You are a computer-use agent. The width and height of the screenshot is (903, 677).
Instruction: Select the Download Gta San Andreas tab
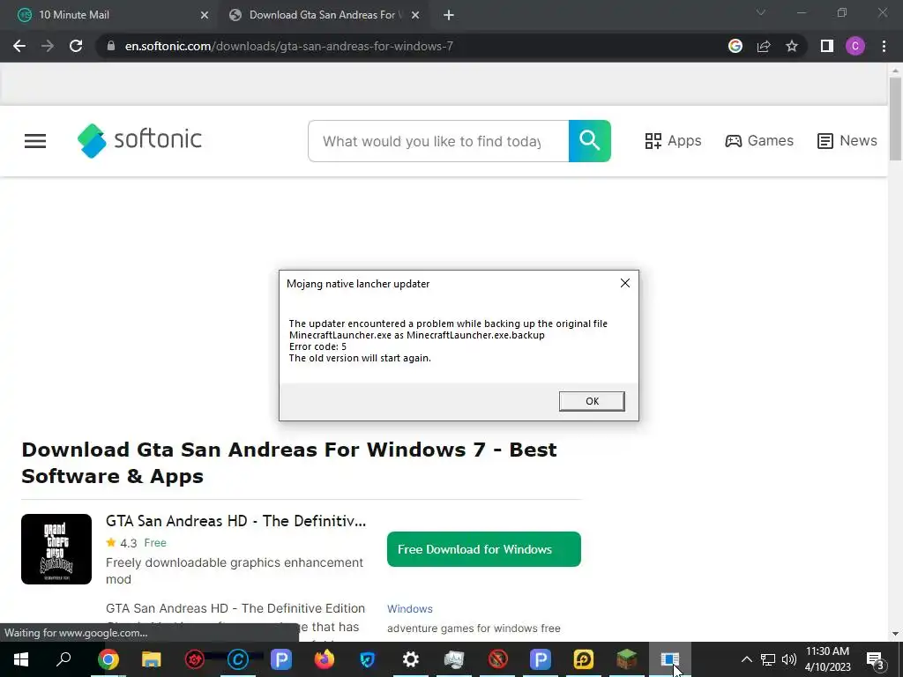point(323,15)
